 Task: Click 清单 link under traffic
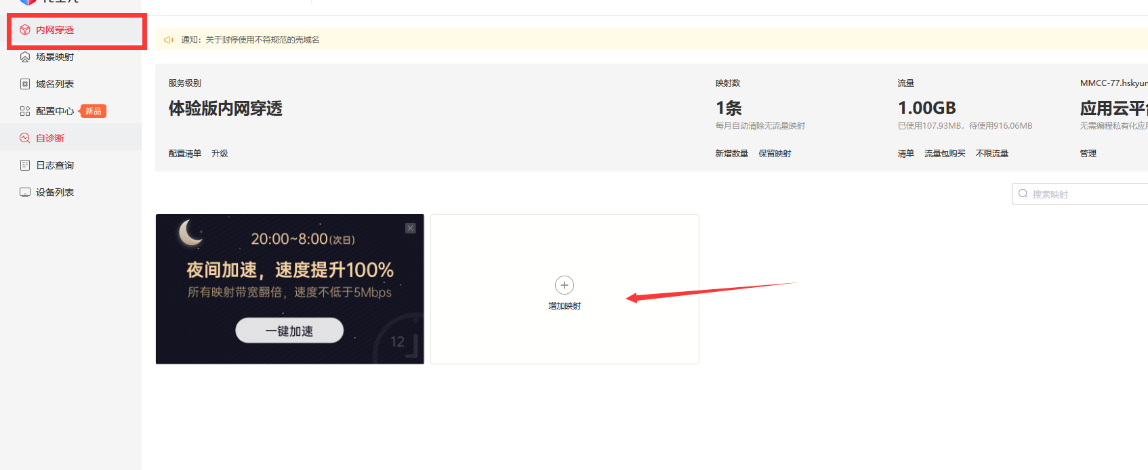906,154
